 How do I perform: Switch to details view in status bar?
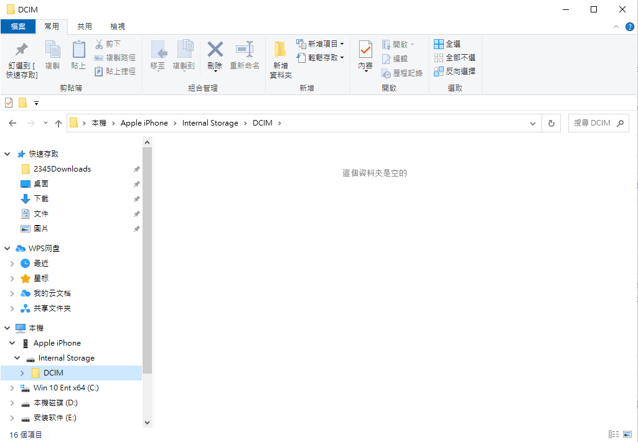coord(614,435)
